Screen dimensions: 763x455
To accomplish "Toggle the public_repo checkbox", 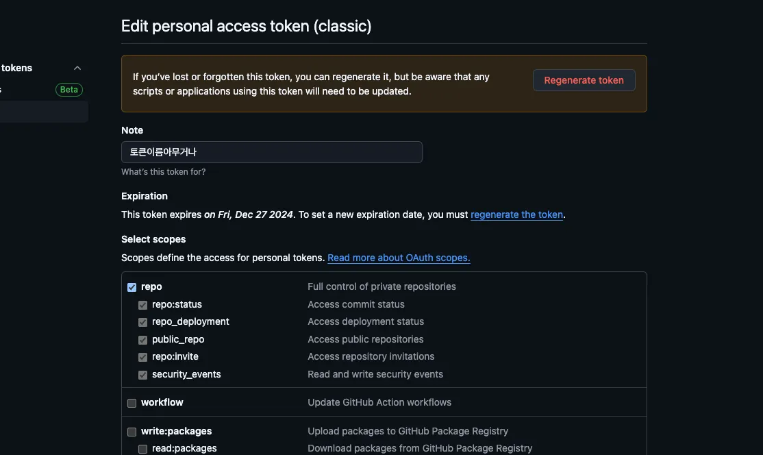I will click(143, 340).
